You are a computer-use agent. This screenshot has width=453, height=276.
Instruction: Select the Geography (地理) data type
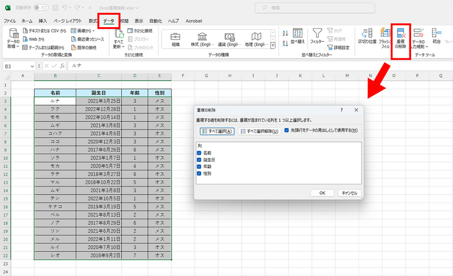pos(257,40)
